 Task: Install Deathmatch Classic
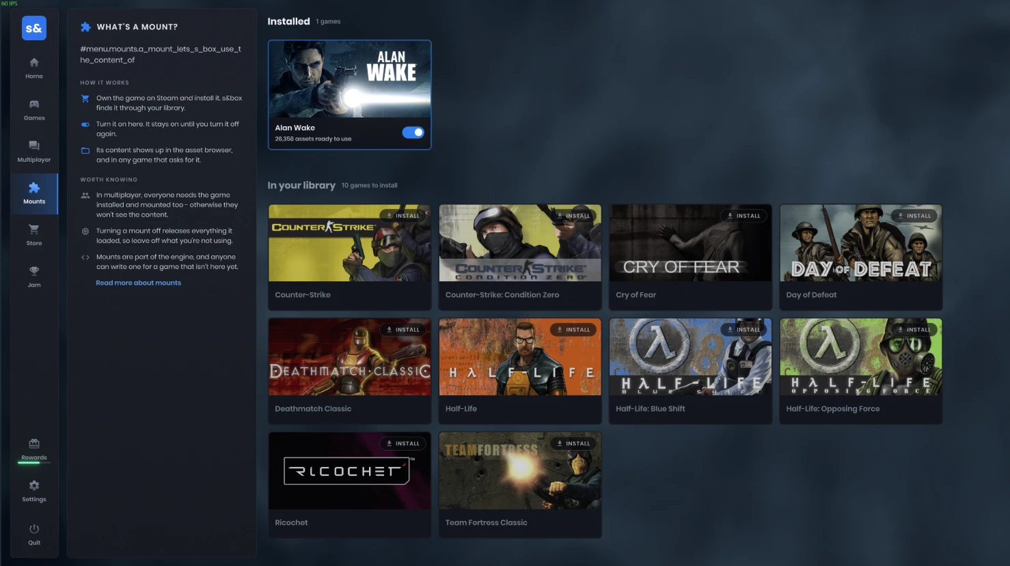coord(403,330)
